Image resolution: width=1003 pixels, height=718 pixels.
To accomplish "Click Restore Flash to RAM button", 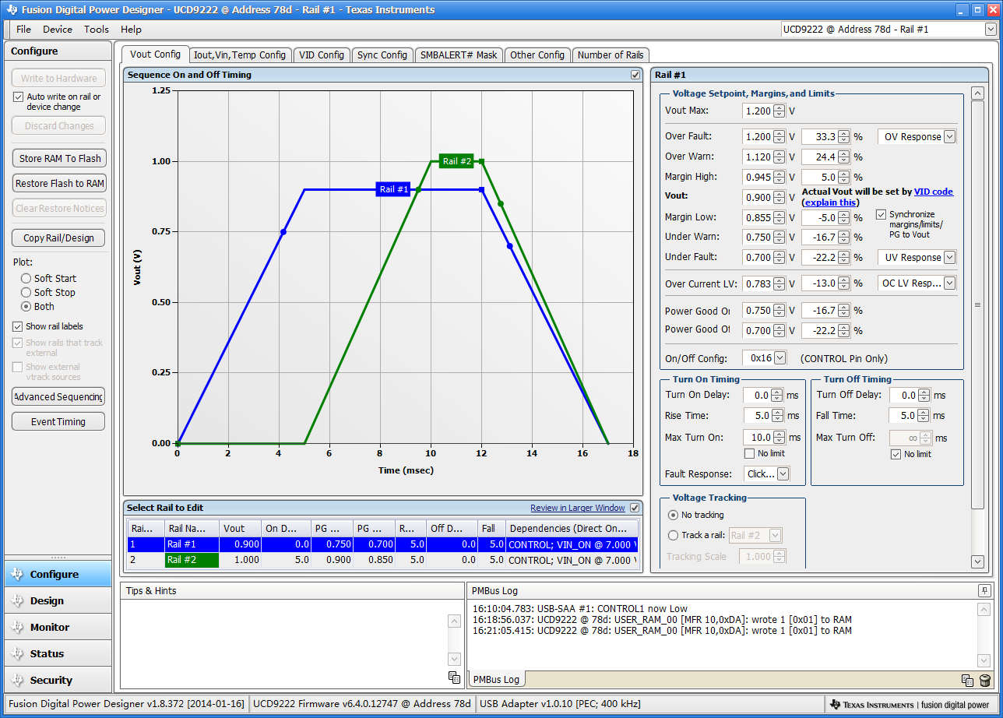I will [x=58, y=183].
